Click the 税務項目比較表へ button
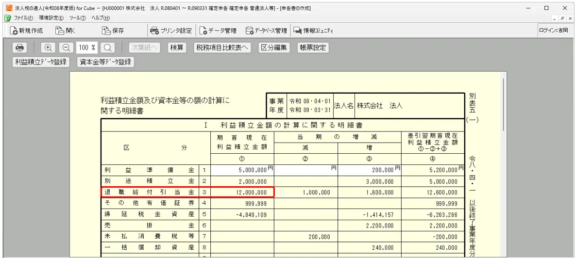The height and width of the screenshot is (258, 576). click(222, 48)
